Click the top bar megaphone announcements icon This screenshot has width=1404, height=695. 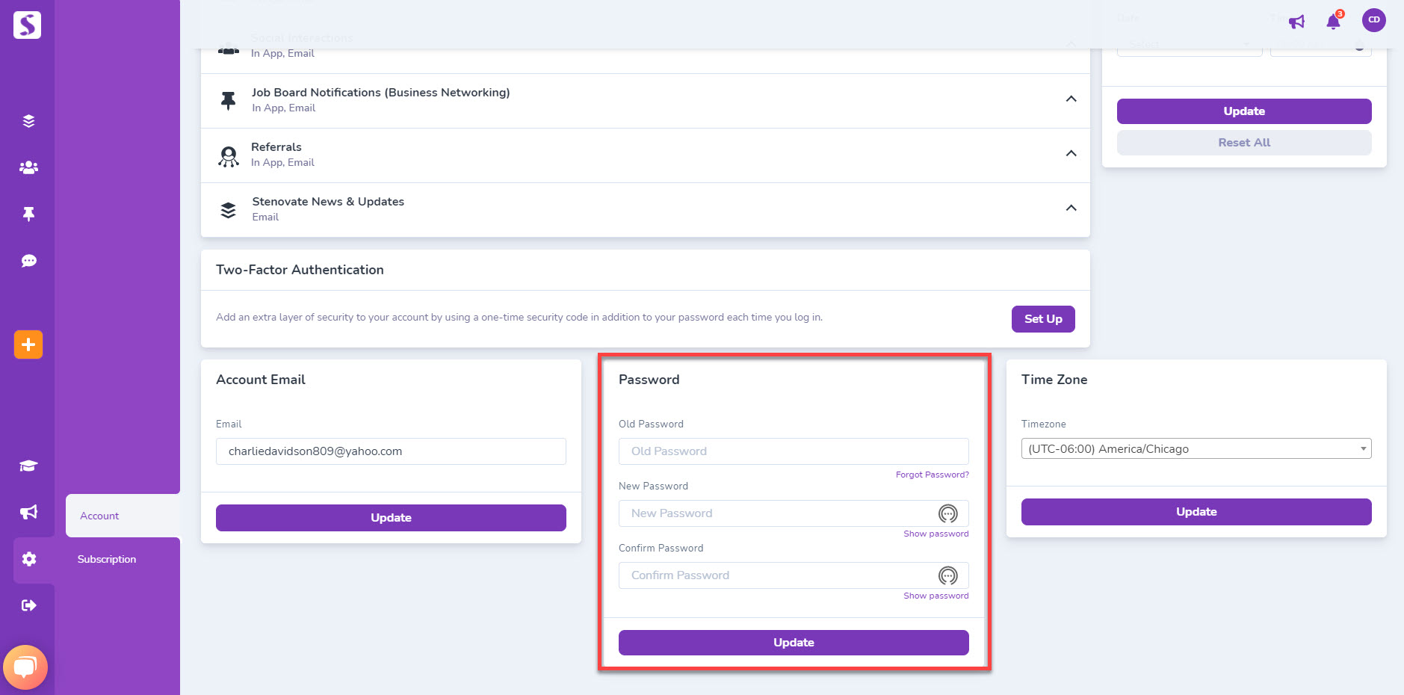[x=1297, y=22]
